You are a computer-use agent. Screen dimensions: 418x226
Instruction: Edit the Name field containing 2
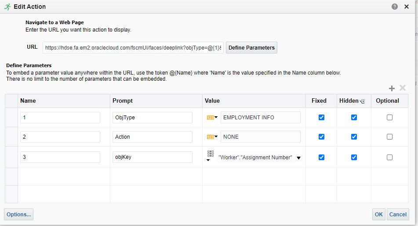[60, 137]
